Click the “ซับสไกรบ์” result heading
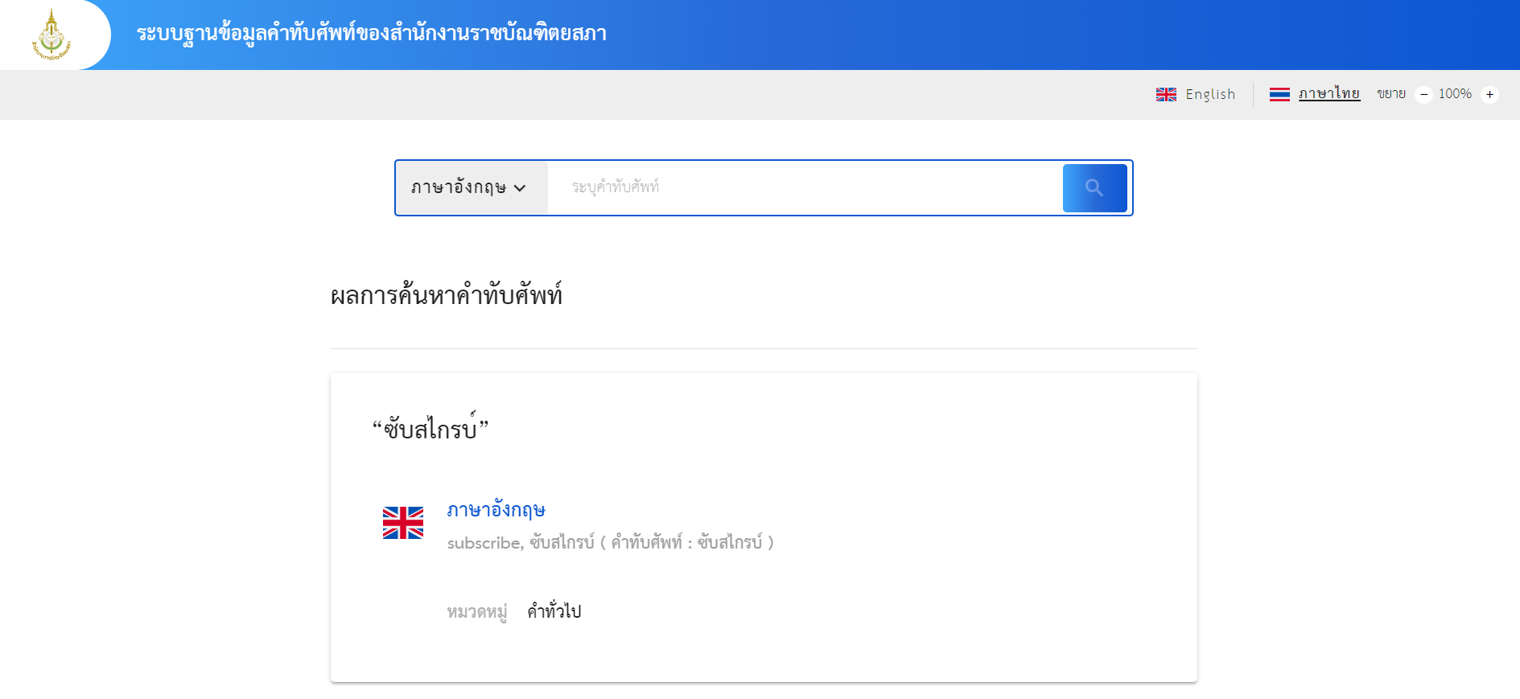Viewport: 1520px width, 699px height. 430,429
